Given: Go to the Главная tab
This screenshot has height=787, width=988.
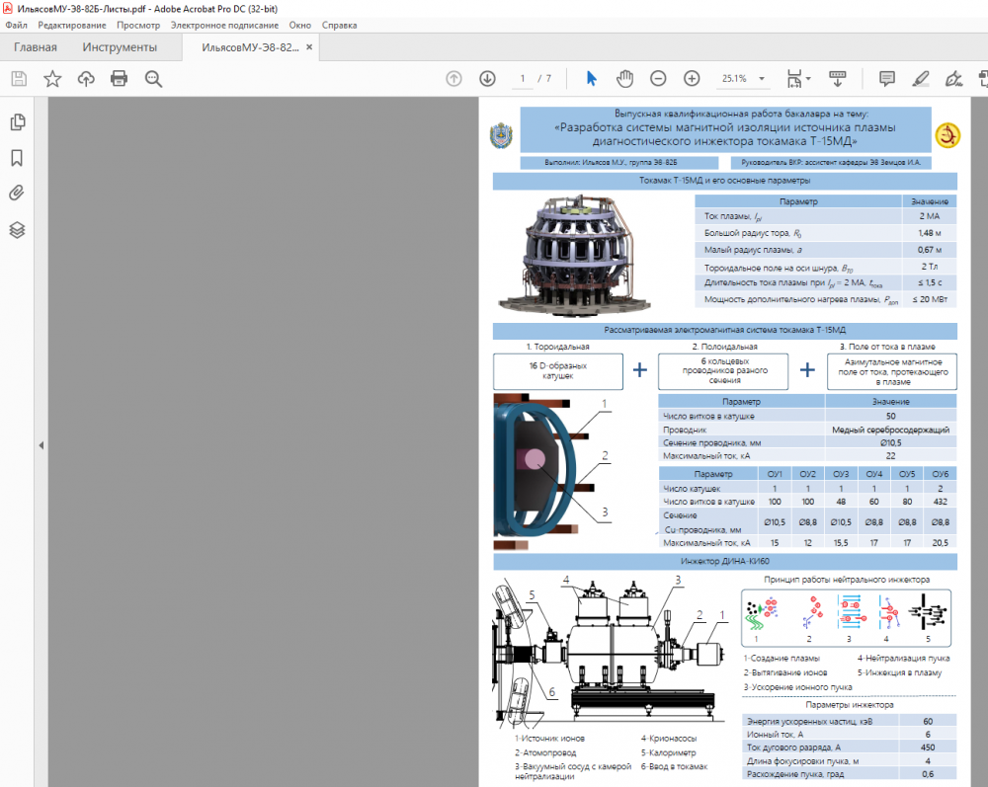Looking at the screenshot, I should (35, 47).
